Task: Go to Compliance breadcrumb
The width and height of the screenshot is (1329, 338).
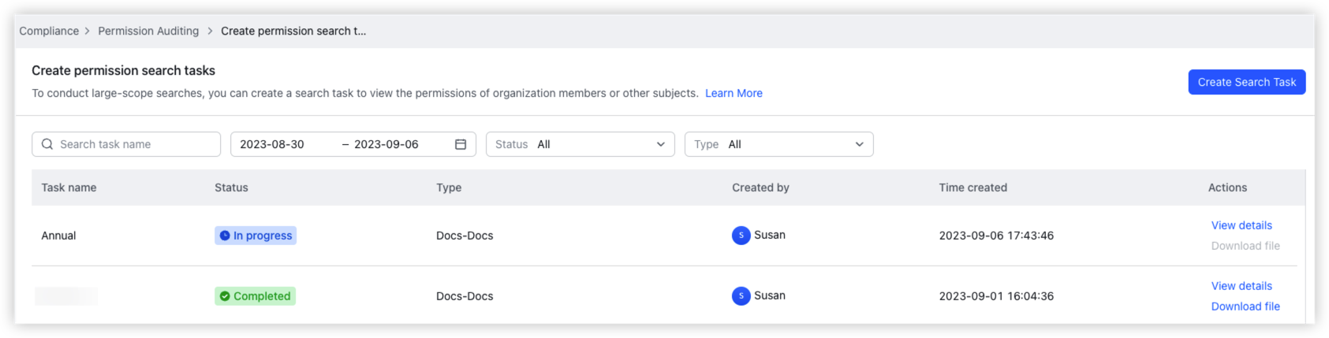Action: pos(49,31)
